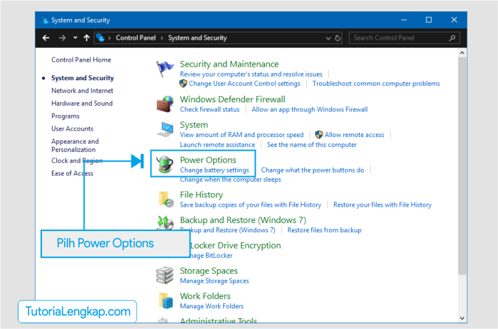Go up one level with Up arrow
Image resolution: width=498 pixels, height=329 pixels.
tap(87, 38)
